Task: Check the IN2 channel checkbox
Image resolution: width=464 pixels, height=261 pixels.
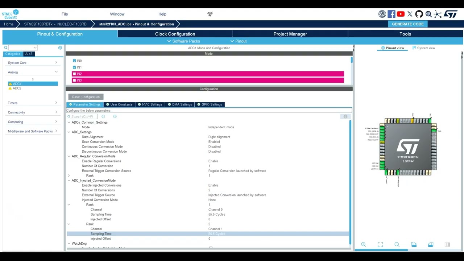Action: point(74,74)
